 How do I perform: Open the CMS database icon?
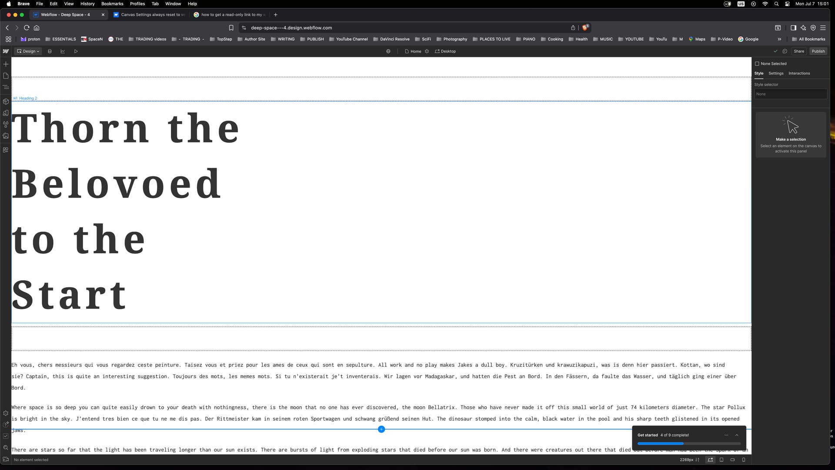[50, 51]
